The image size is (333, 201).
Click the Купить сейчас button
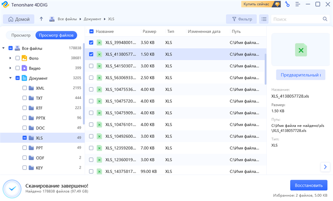point(261,4)
